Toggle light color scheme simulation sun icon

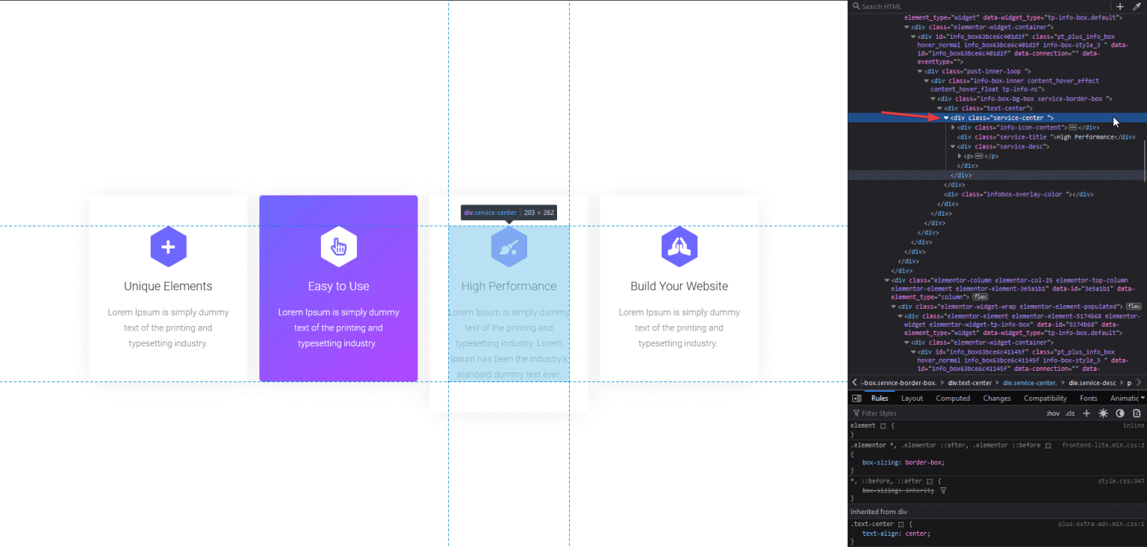(1103, 413)
